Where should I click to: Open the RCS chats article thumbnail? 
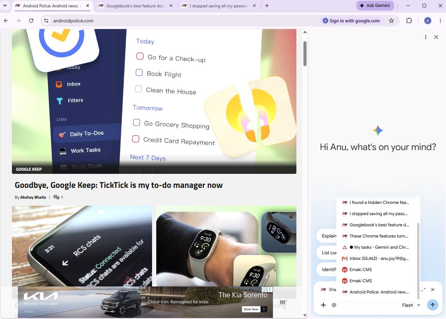[x=82, y=246]
